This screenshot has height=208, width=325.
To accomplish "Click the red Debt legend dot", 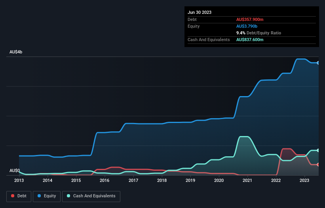I will pos(13,196).
